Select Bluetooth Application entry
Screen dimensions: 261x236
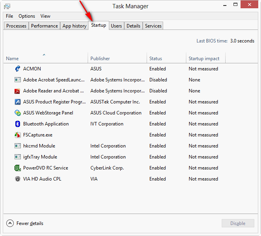[46, 124]
